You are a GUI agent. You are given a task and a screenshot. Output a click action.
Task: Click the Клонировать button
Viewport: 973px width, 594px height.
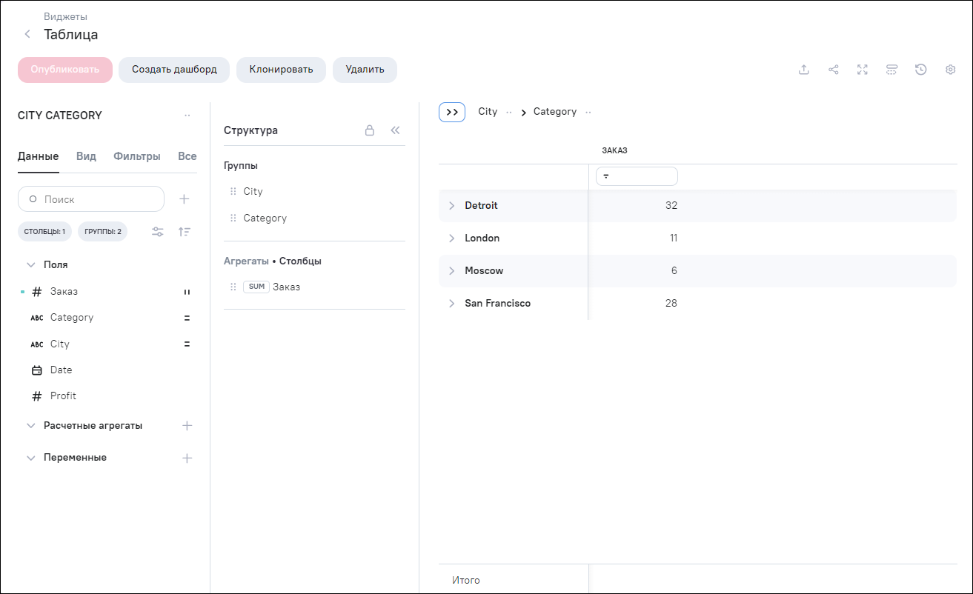coord(281,70)
